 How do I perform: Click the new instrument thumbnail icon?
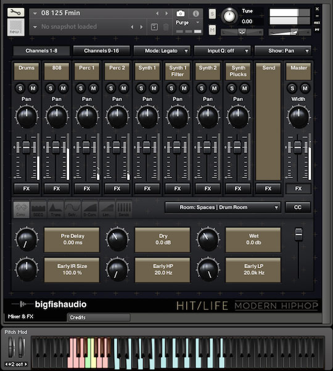[x=15, y=27]
